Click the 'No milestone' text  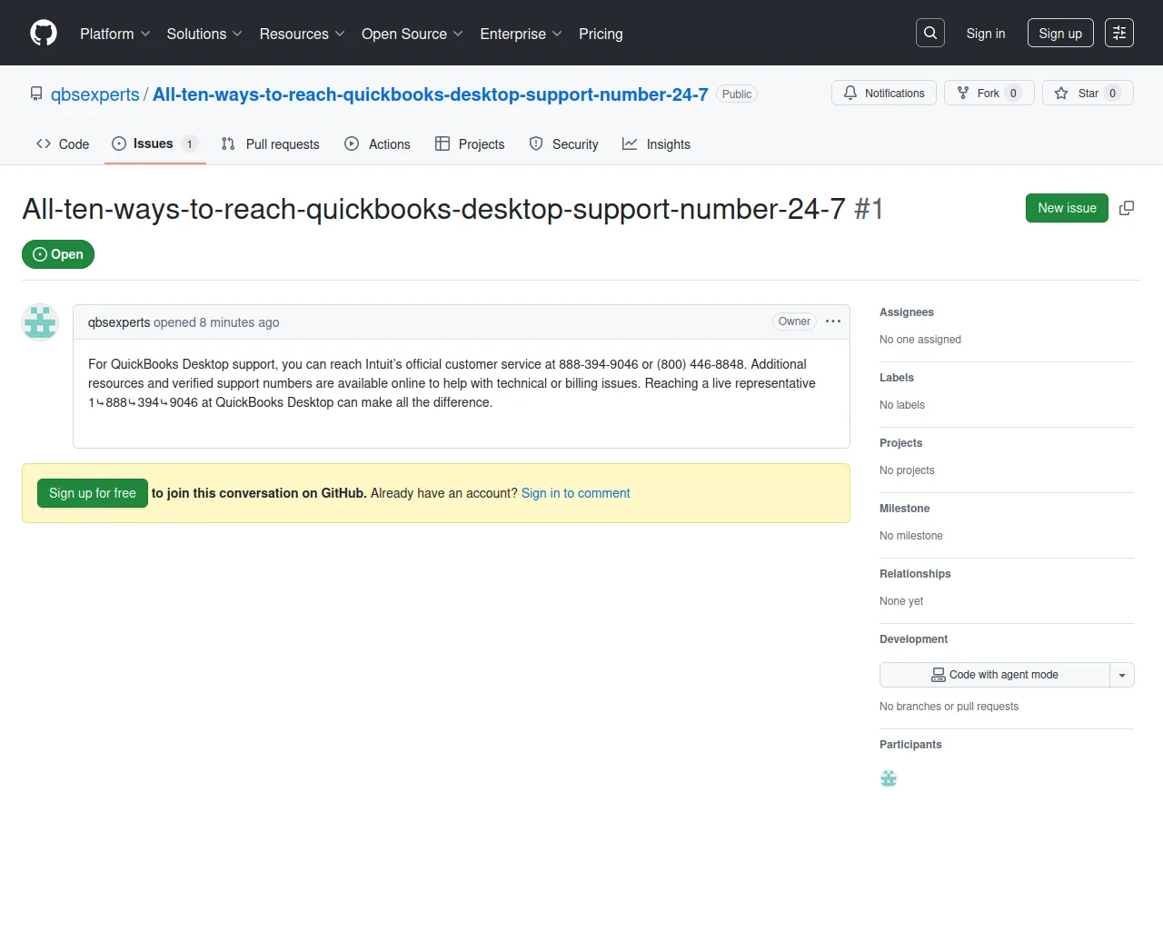pyautogui.click(x=911, y=536)
